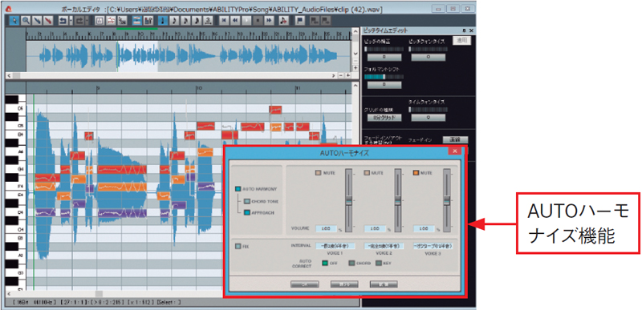The width and height of the screenshot is (642, 310).
Task: Click the 適用 apply button
Action: tap(461, 40)
